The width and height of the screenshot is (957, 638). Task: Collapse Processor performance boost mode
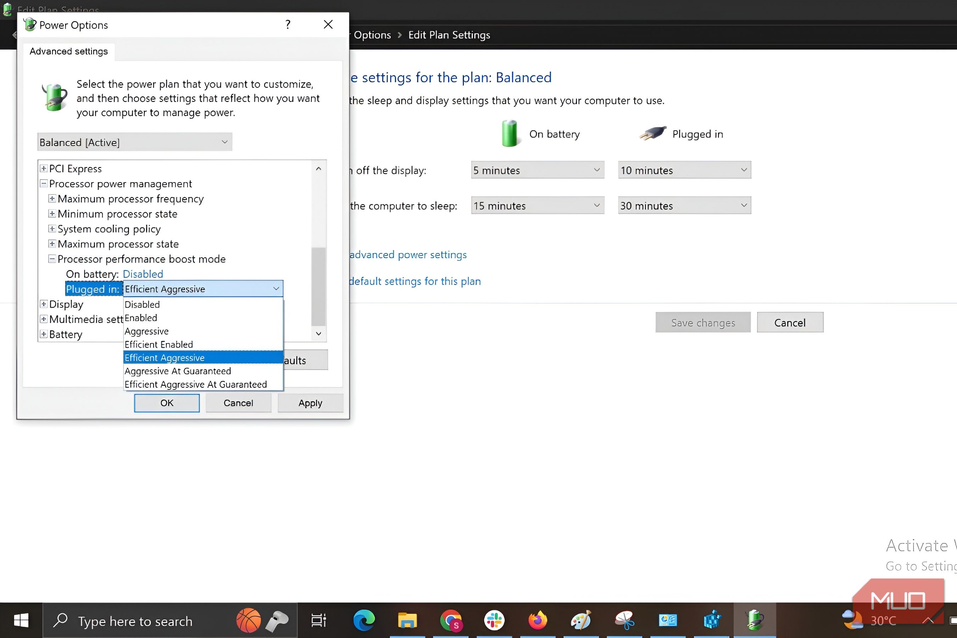[x=52, y=258]
